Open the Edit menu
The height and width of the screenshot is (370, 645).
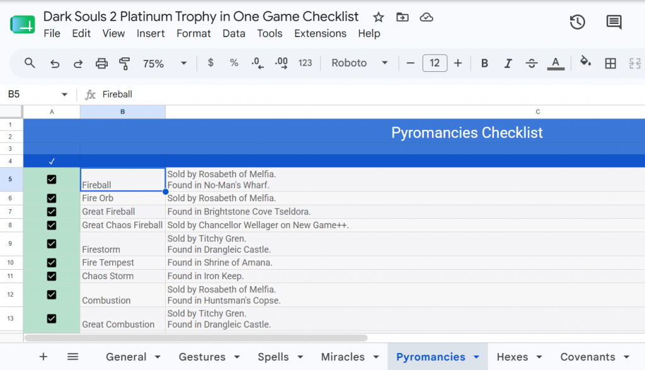point(81,33)
